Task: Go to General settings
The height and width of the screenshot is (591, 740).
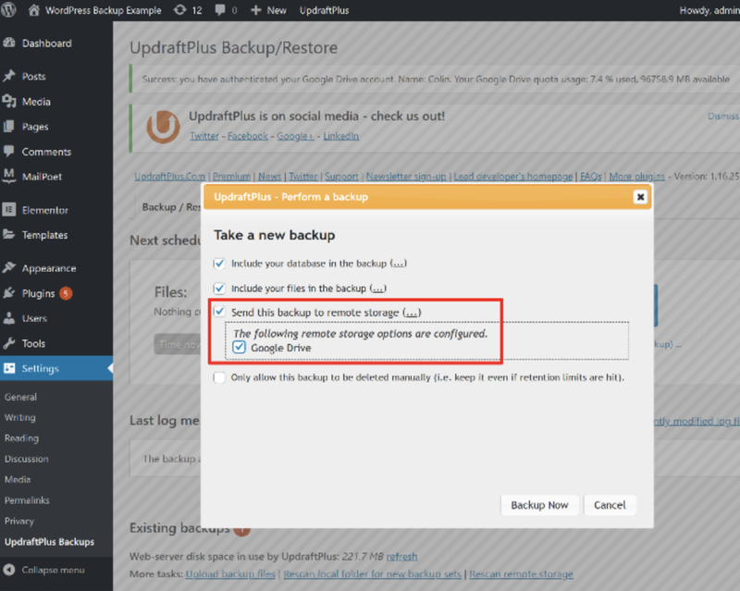Action: 20,397
